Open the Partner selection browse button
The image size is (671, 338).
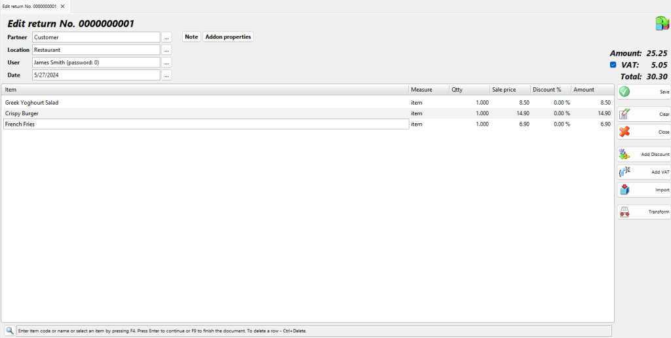tap(167, 37)
